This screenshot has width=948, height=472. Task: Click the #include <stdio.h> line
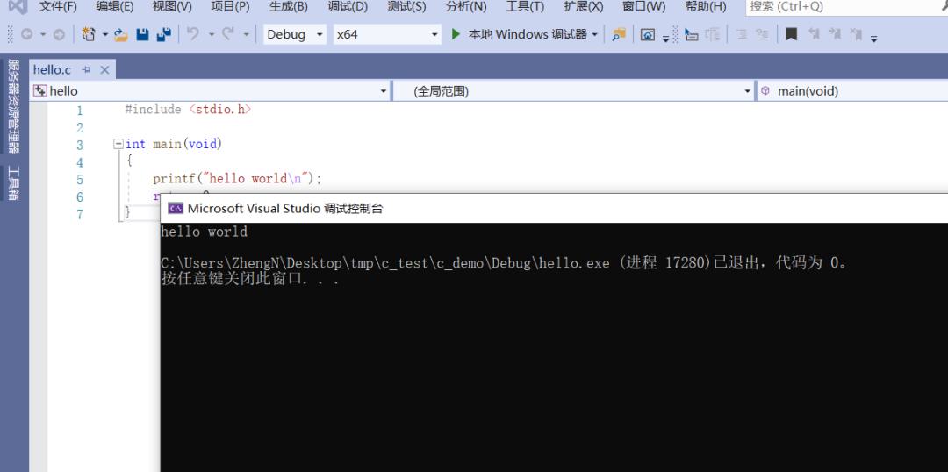pyautogui.click(x=188, y=110)
